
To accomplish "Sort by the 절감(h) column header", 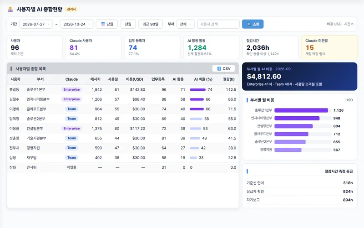I will point(229,79).
